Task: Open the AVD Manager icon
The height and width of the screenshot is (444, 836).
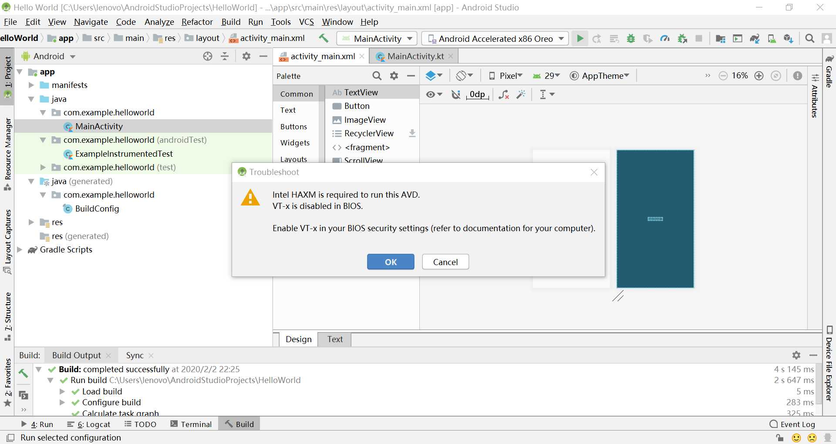Action: coord(772,38)
